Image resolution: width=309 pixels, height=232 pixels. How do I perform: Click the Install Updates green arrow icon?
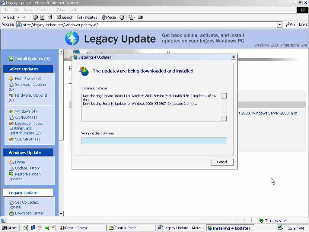tap(11, 59)
